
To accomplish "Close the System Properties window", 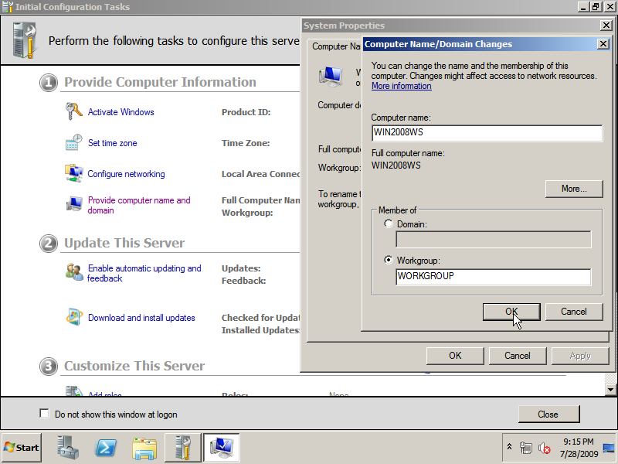I will 606,26.
